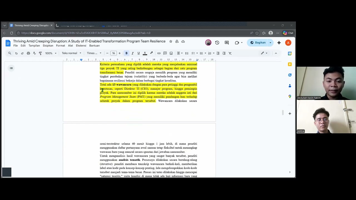Select the browser address bar URL
356x200 pixels.
coord(86,33)
